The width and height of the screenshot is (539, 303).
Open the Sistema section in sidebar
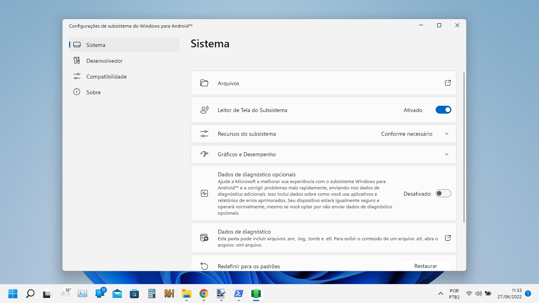(124, 45)
